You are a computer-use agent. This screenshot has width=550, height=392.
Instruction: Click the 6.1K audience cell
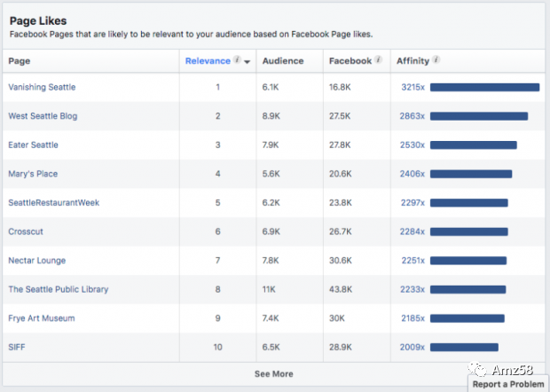271,87
